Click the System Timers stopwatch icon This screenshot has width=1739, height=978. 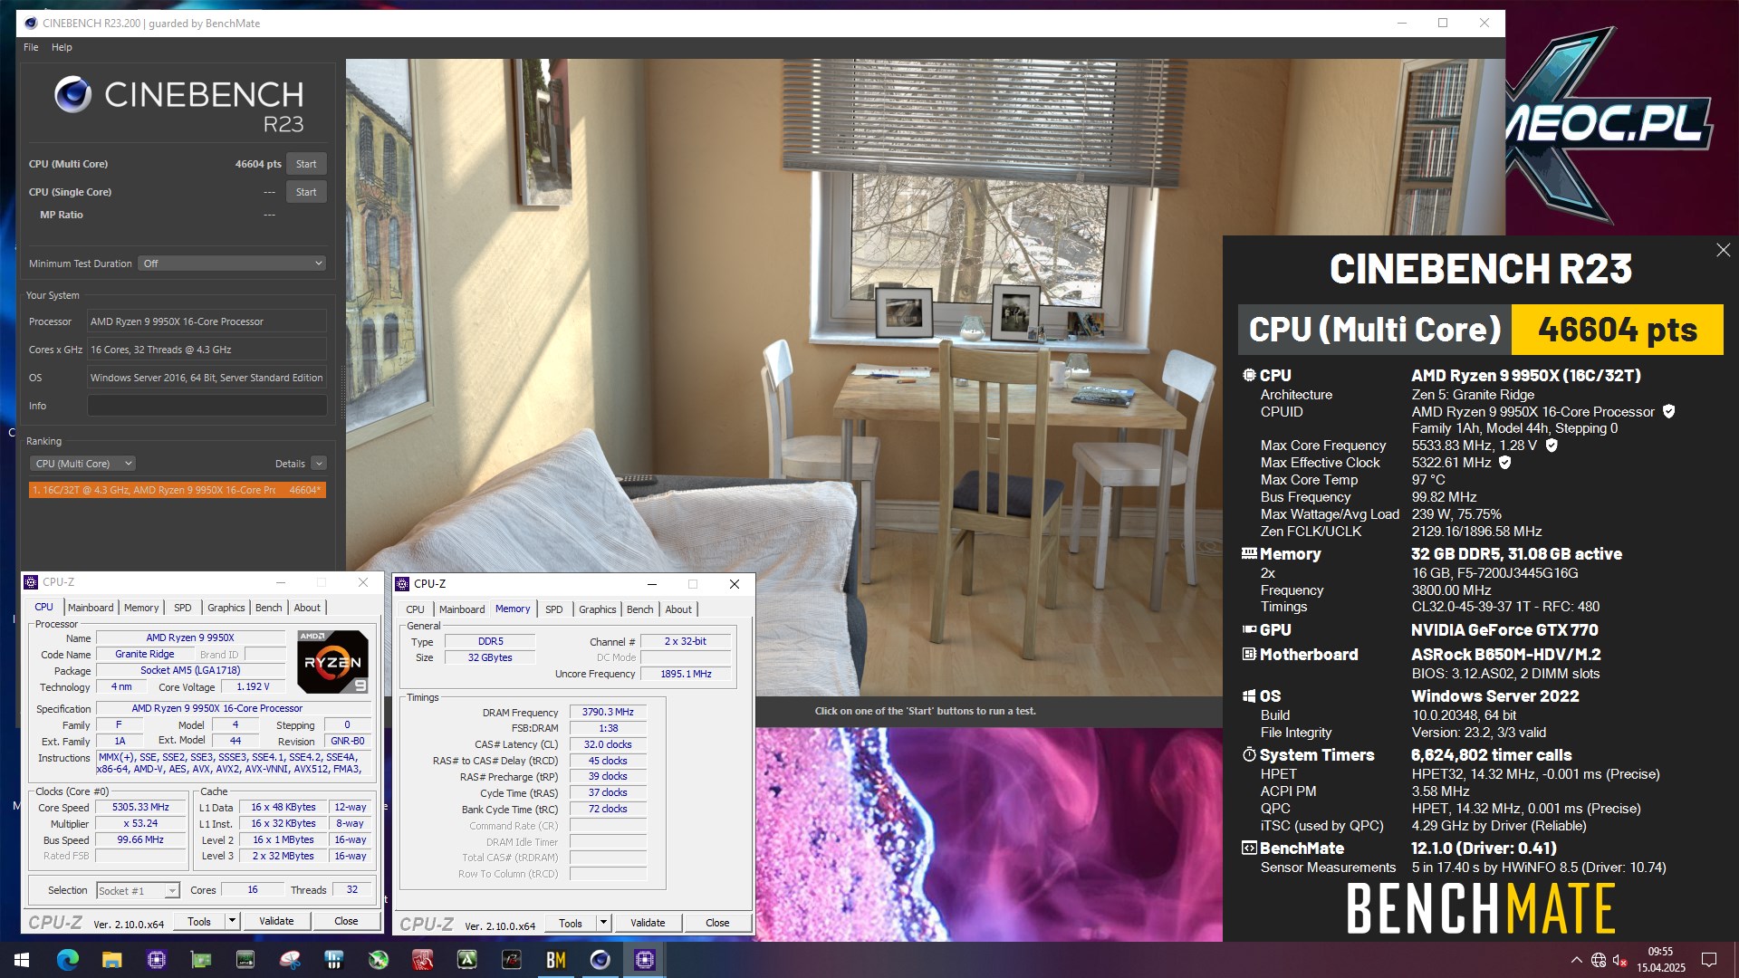point(1249,754)
